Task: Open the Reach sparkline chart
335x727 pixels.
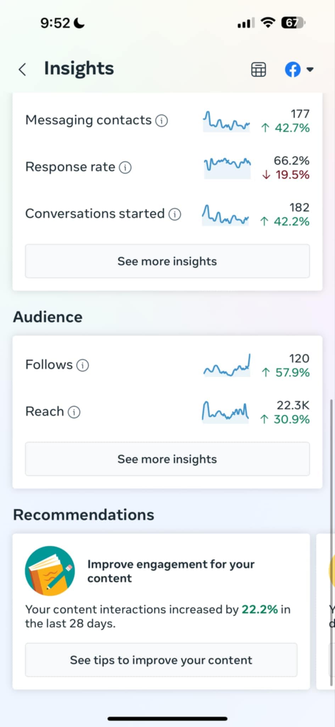Action: click(x=225, y=412)
